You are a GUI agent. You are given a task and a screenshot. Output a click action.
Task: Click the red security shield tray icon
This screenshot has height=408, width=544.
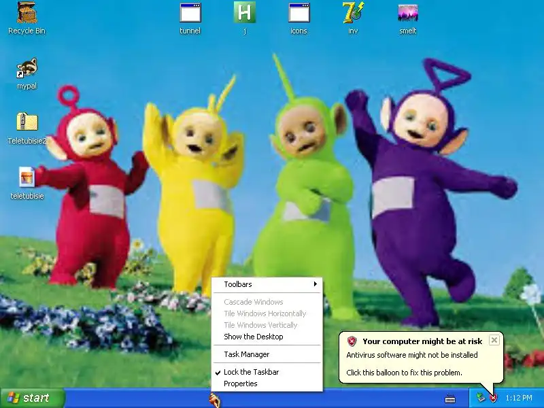tap(493, 398)
